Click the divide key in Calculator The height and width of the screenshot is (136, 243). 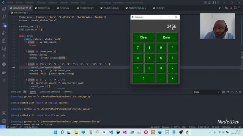[172, 58]
